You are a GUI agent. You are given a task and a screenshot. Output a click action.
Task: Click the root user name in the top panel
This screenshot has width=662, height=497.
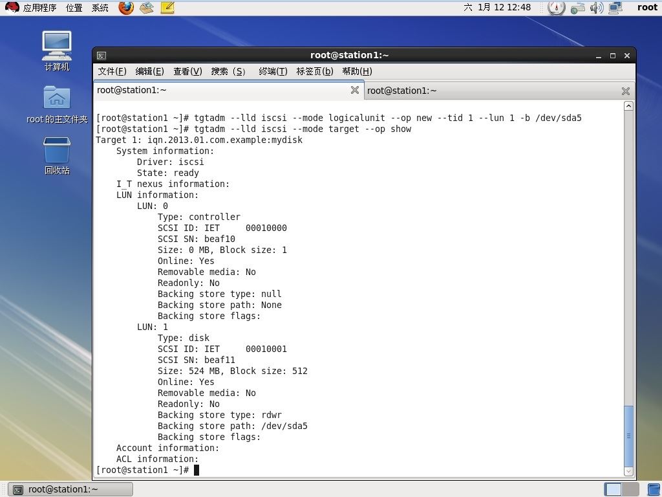646,8
